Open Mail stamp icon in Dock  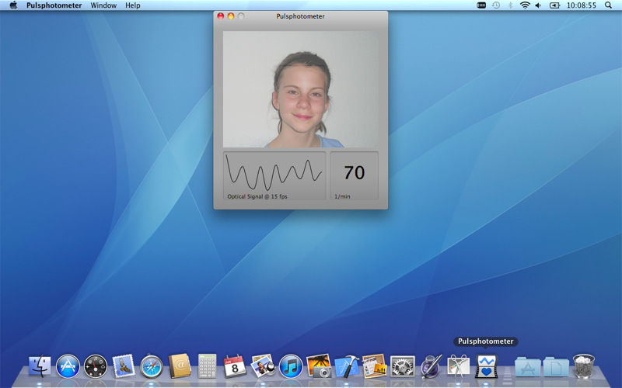124,365
